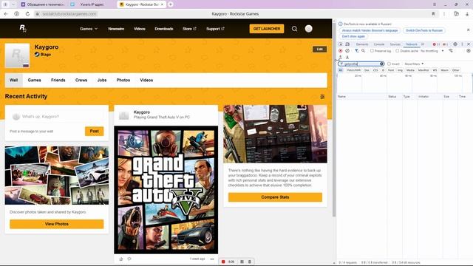Switch to the Games profile tab
Viewport: 473px width, 266px height.
pos(35,81)
